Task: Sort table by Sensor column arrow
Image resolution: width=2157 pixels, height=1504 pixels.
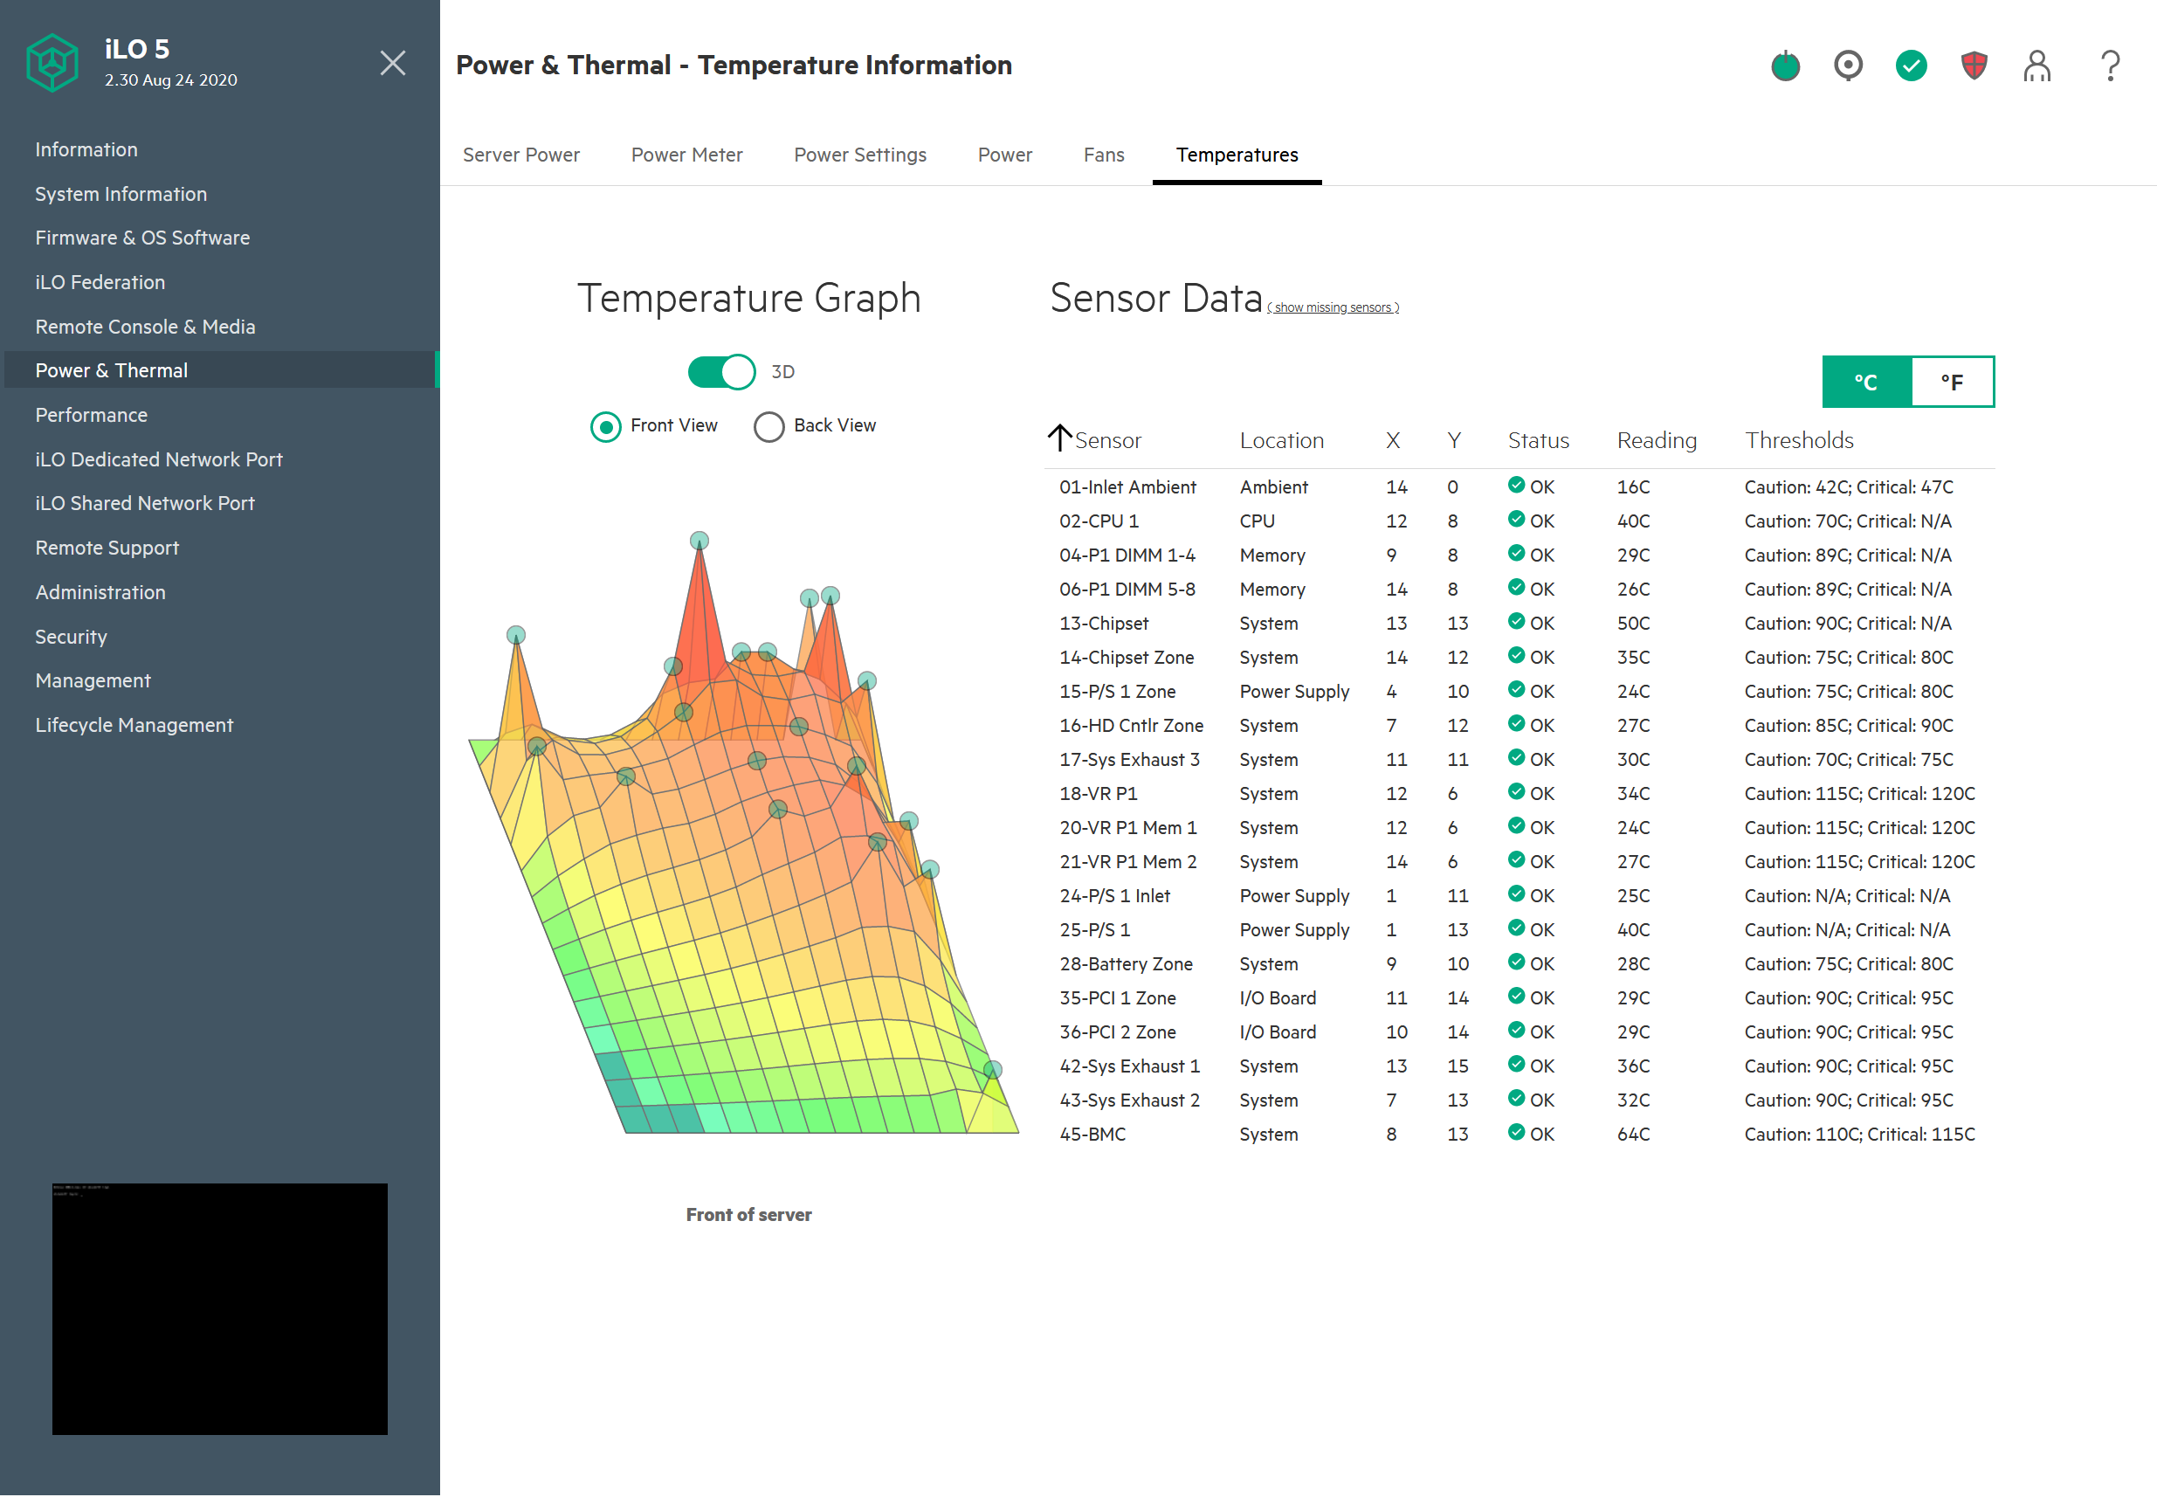Action: point(1058,438)
